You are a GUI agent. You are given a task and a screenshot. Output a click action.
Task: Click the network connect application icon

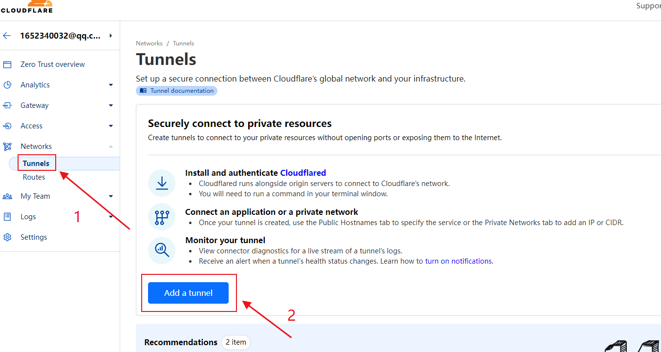(162, 217)
